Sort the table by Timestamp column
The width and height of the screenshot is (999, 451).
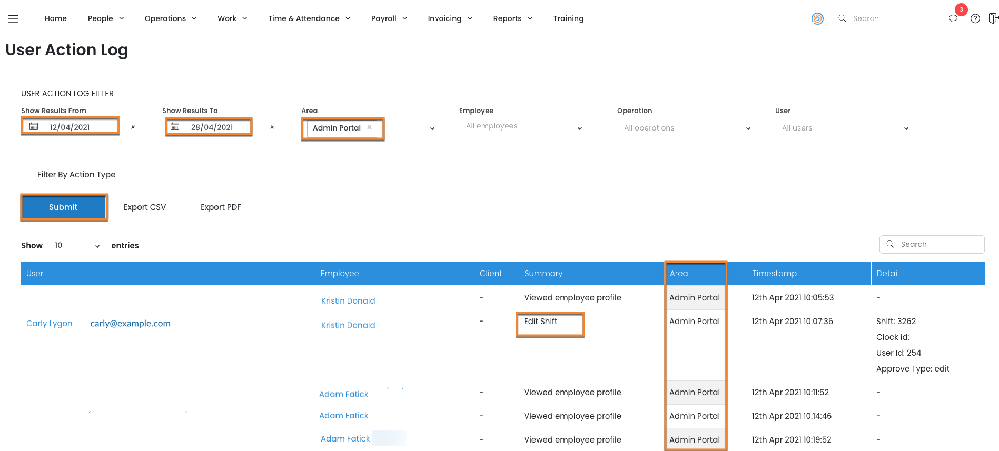774,274
